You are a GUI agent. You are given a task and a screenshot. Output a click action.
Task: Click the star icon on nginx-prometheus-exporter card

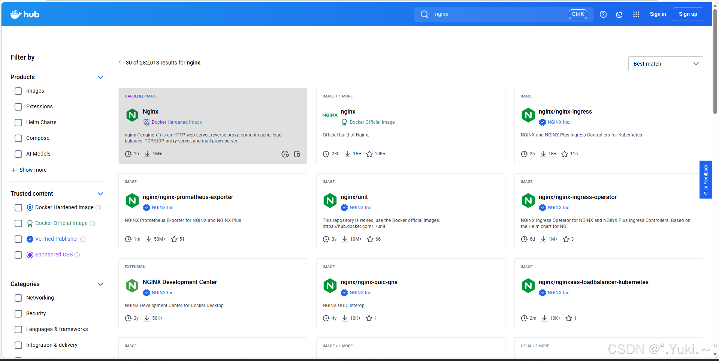[x=174, y=239]
